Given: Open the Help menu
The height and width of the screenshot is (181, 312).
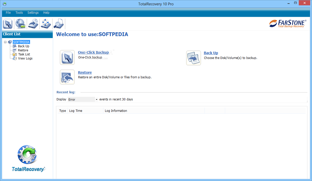Looking at the screenshot, I should pos(46,13).
